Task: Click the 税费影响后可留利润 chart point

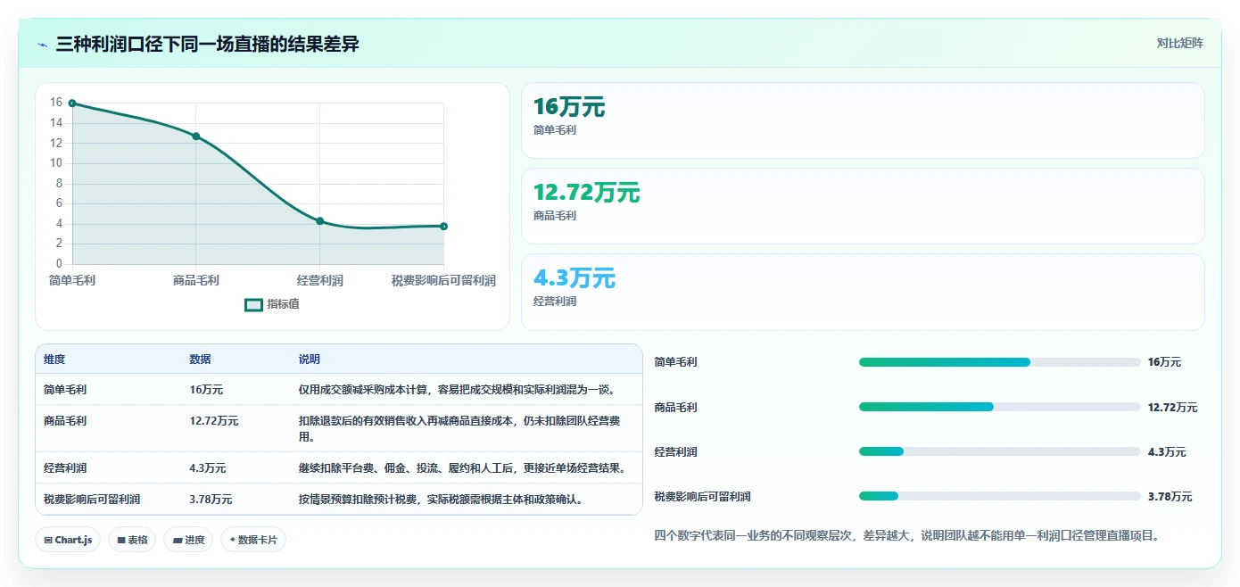Action: (x=443, y=227)
